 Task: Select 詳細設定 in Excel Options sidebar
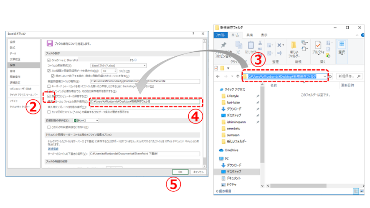click(15, 83)
